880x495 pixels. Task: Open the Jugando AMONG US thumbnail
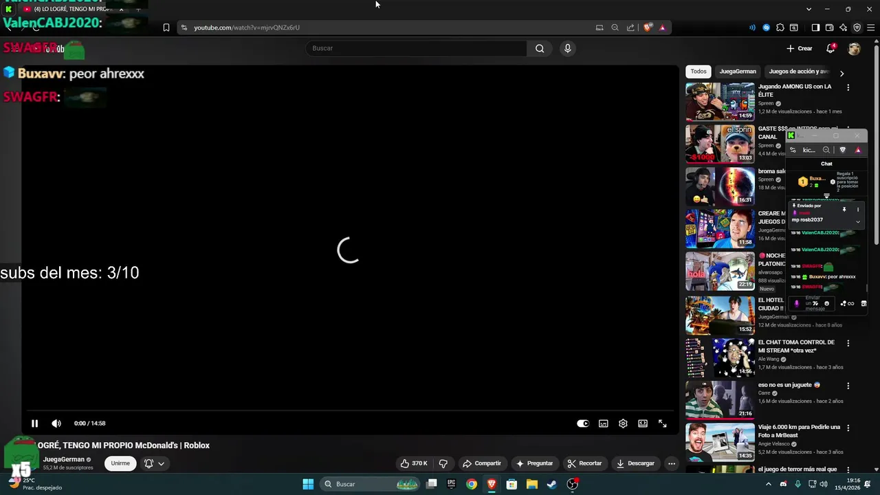(x=720, y=102)
